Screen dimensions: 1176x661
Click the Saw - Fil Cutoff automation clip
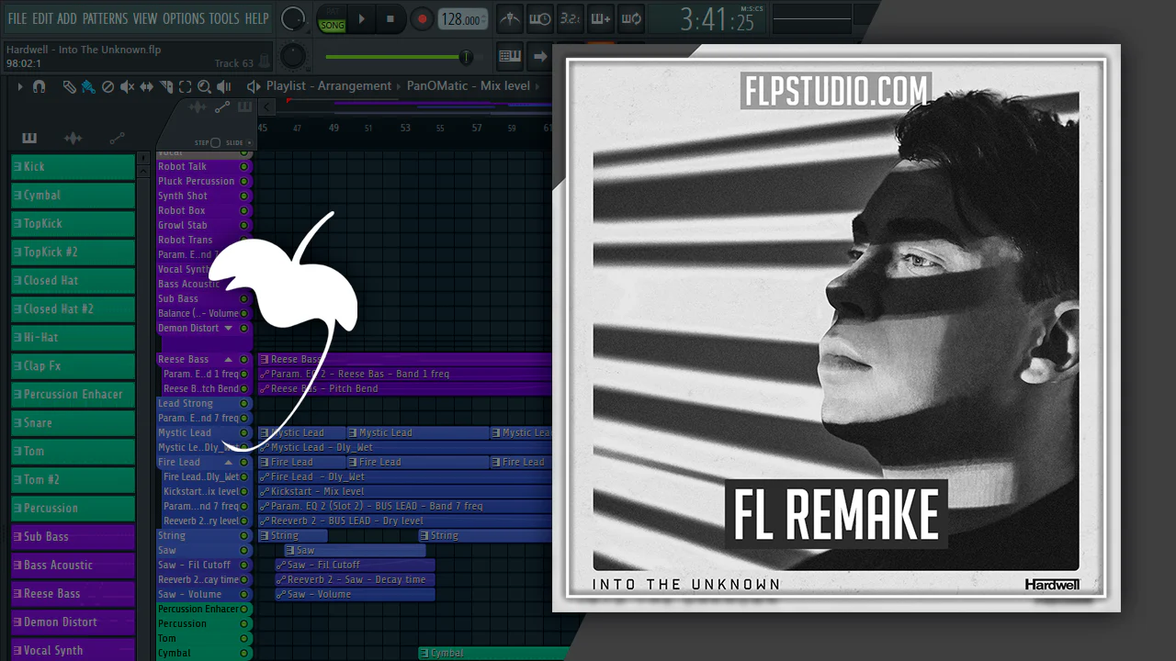pos(355,566)
